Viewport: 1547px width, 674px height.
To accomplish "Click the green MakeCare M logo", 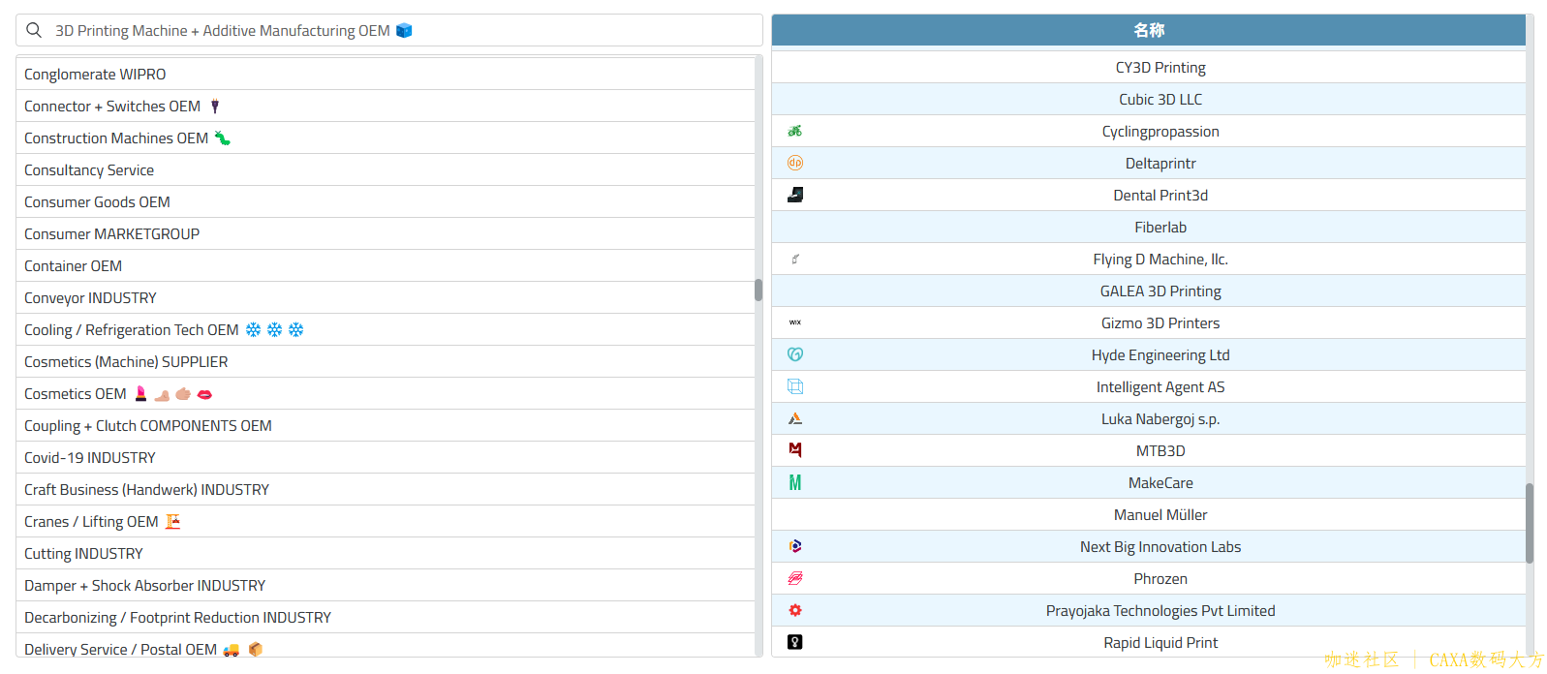I will [795, 482].
